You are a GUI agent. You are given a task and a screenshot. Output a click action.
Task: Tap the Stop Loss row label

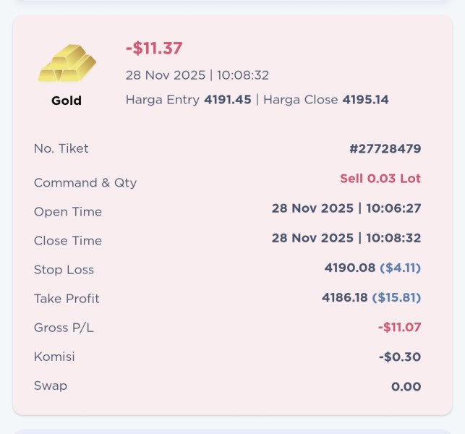[x=64, y=269]
